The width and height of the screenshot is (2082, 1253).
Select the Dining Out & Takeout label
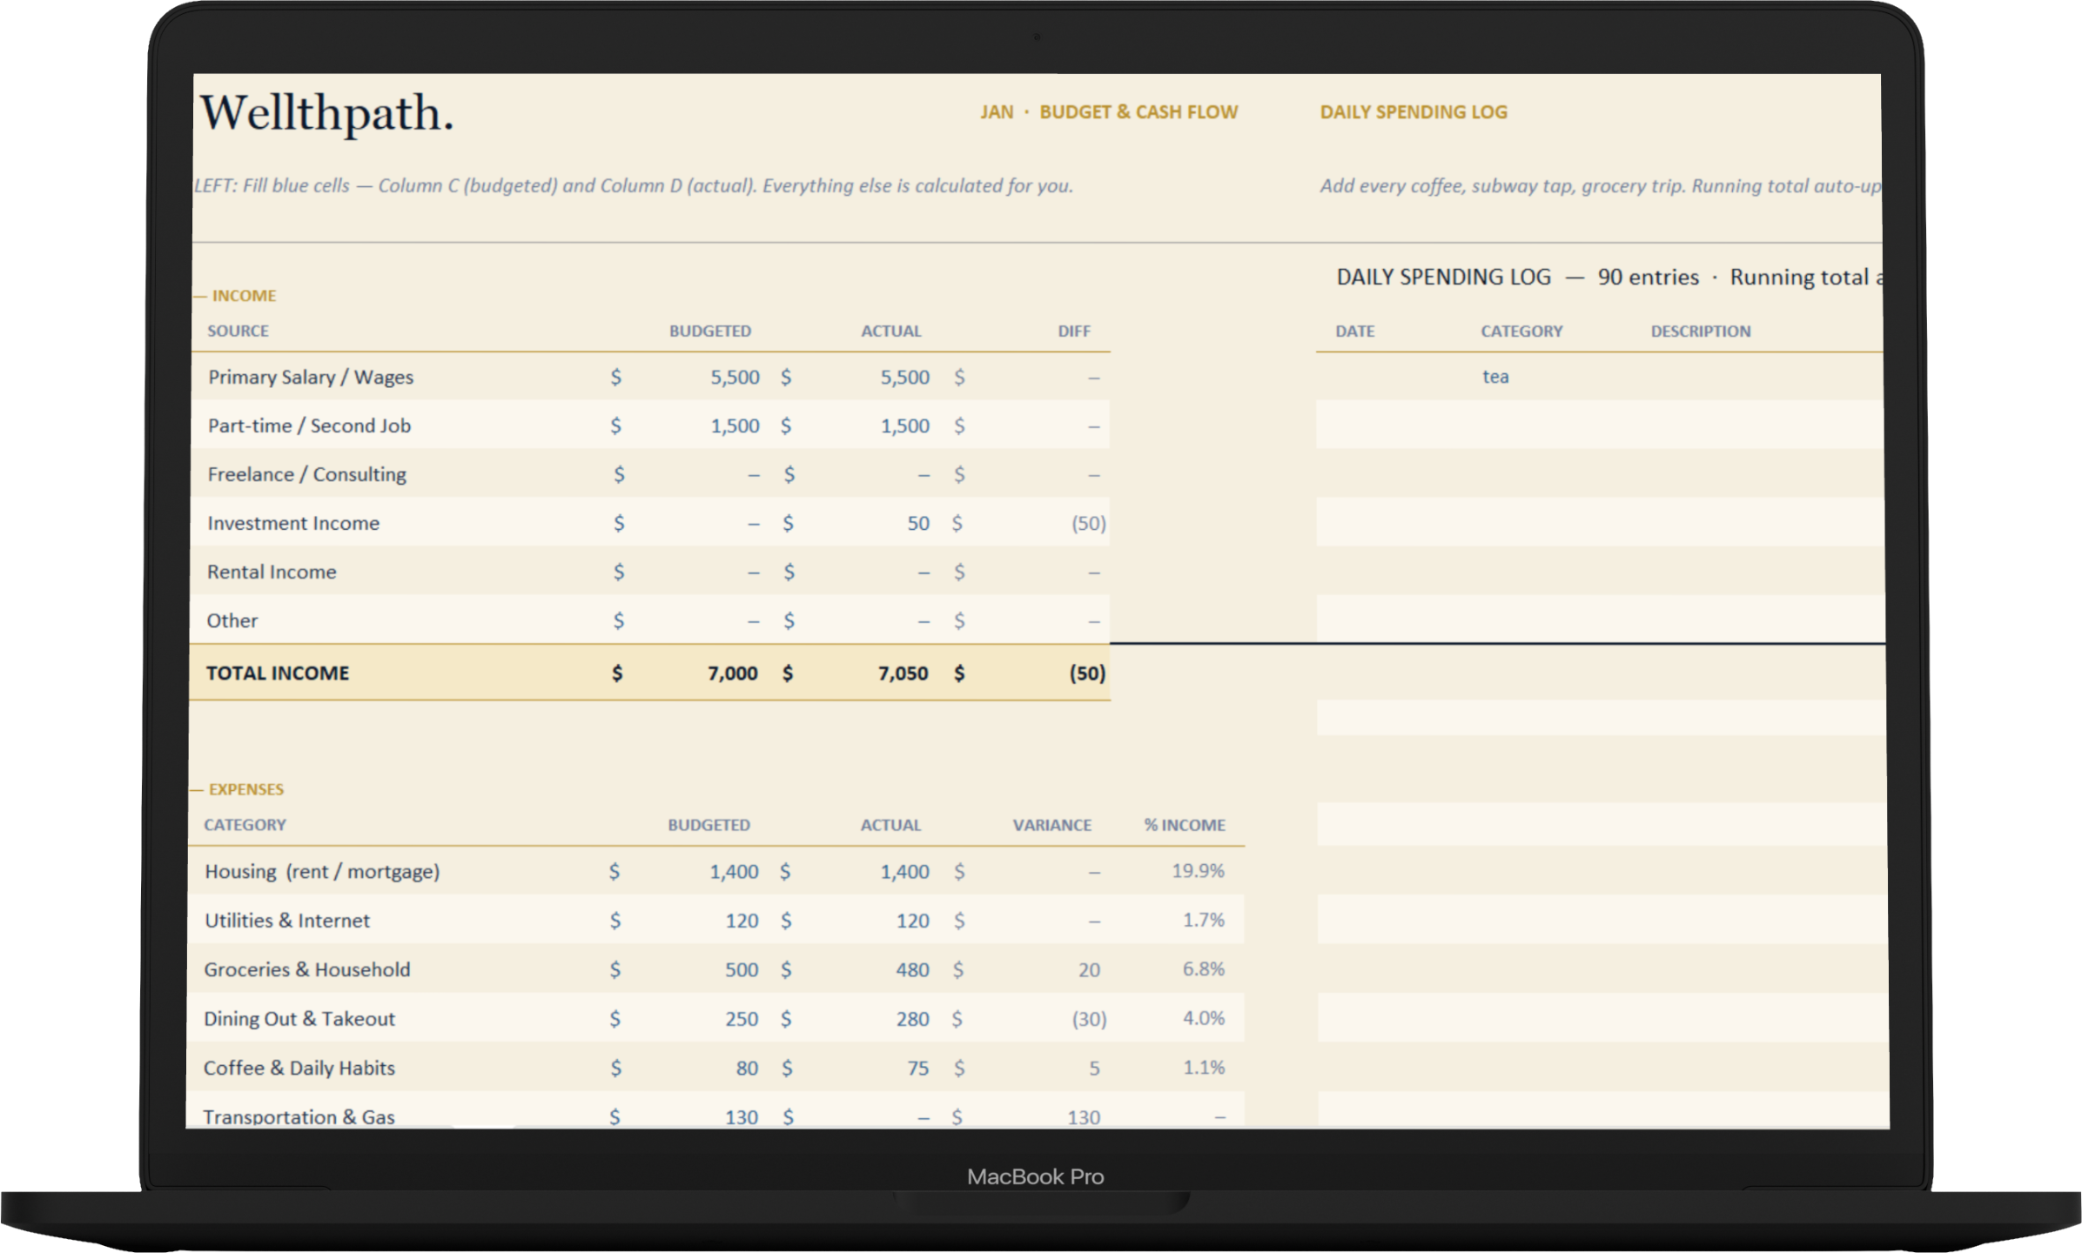point(299,1018)
